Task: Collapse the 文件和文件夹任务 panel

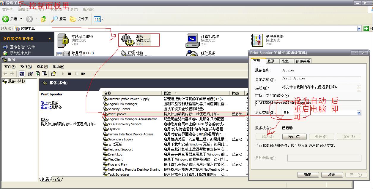Action: click(50, 39)
